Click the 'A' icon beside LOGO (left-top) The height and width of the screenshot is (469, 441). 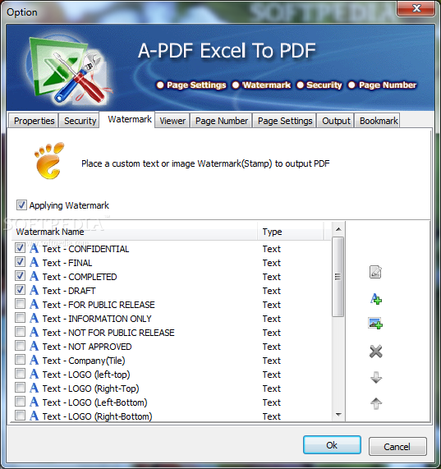(34, 374)
